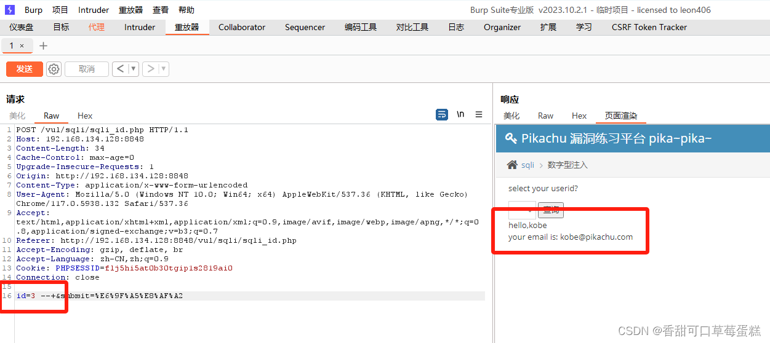
Task: Click the Pikachu 漏洞练习平台 title
Action: coord(617,138)
